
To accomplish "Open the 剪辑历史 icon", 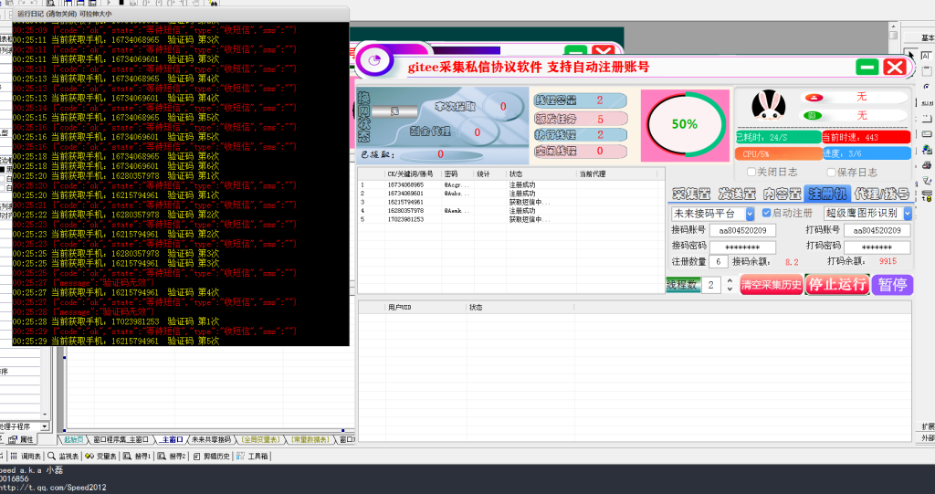I will click(196, 456).
